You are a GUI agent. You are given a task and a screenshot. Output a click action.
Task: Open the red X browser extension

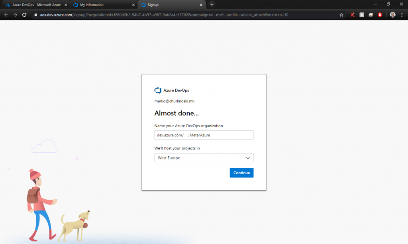click(x=352, y=15)
